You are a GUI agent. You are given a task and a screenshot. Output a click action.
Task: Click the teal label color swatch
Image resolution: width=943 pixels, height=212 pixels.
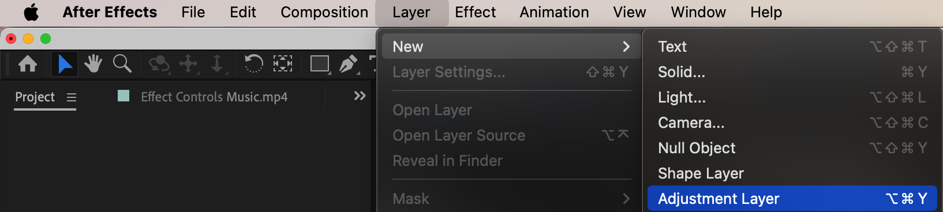coord(124,96)
